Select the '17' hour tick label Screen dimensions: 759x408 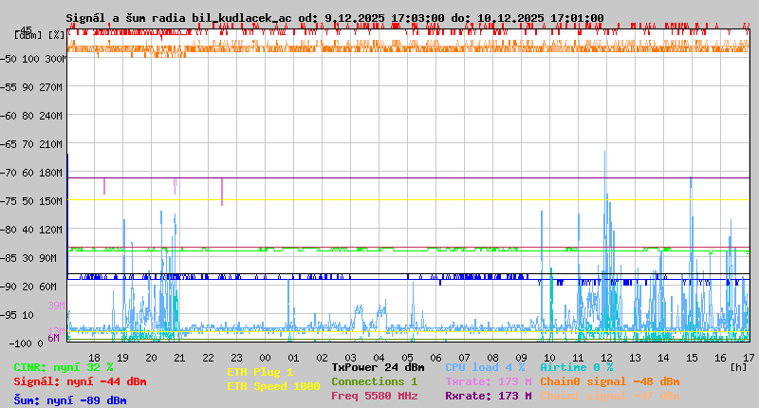(x=749, y=358)
